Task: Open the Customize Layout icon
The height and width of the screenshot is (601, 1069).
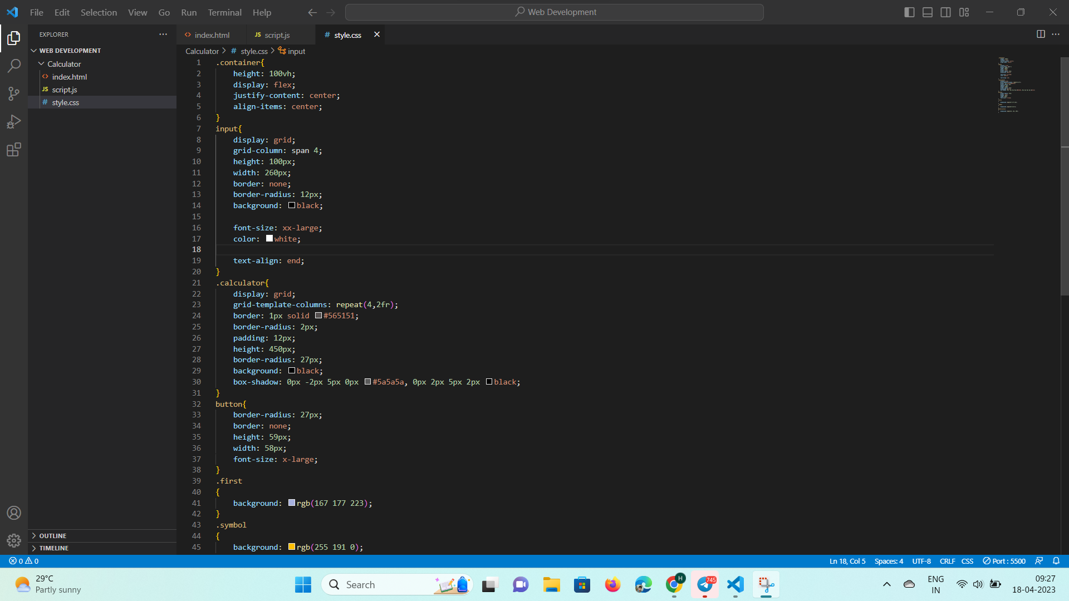Action: tap(964, 12)
